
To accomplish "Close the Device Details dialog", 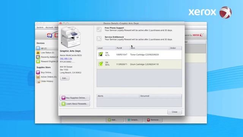I will click(x=175, y=112).
